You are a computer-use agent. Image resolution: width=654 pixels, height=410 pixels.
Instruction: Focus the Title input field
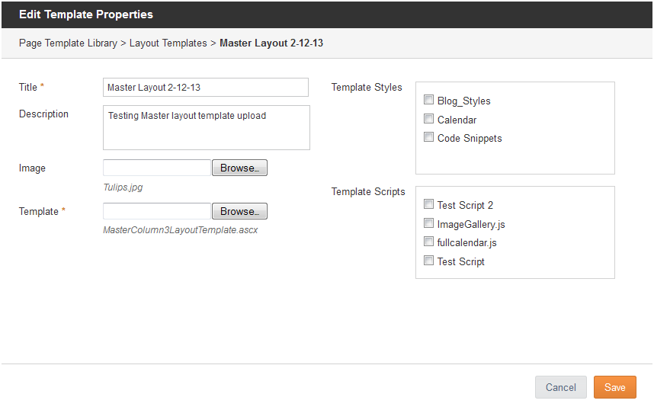(x=206, y=87)
